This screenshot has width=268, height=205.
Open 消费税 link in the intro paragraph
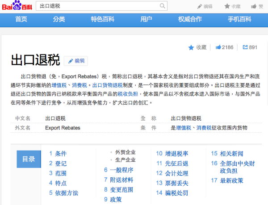pos(80,85)
